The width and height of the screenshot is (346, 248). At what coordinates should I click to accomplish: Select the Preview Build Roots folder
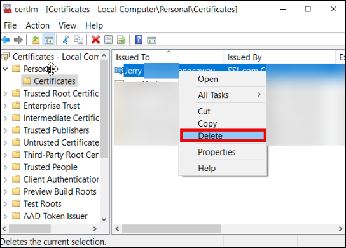[54, 191]
